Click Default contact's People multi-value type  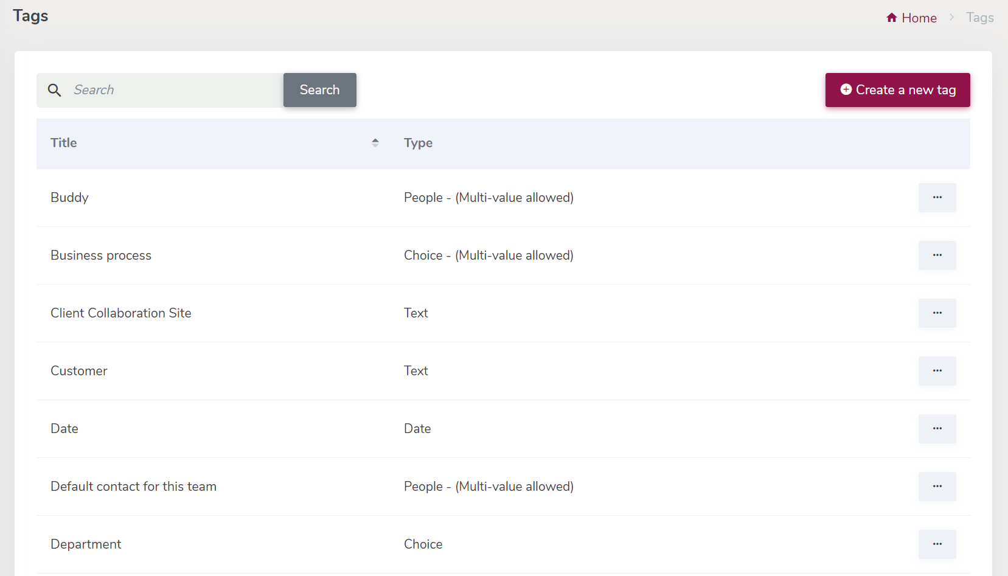pyautogui.click(x=488, y=487)
